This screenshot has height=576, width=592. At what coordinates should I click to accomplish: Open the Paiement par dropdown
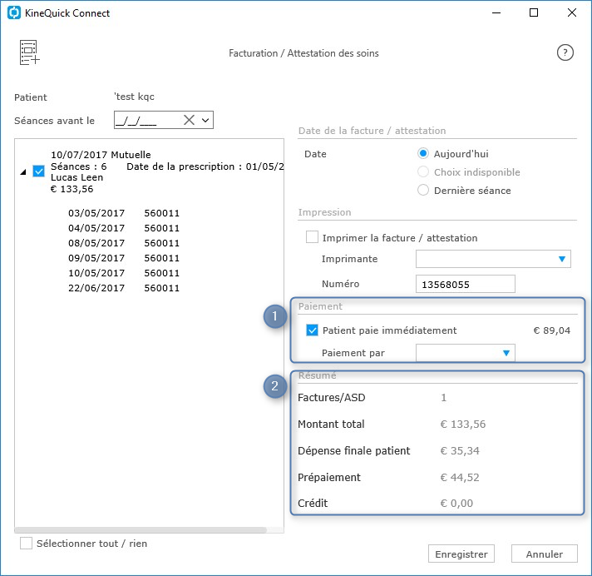click(465, 353)
